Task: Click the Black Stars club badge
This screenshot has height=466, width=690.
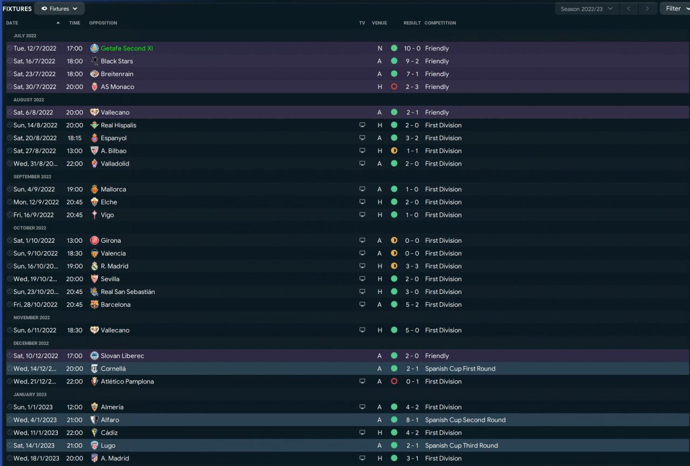Action: pos(94,61)
